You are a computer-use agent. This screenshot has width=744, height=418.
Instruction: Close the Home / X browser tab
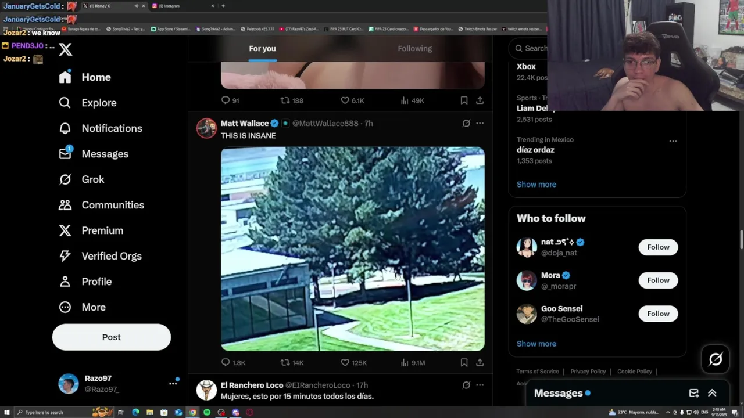pyautogui.click(x=144, y=6)
